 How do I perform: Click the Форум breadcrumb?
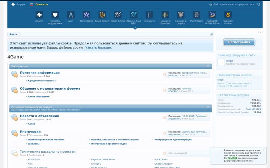click(x=13, y=34)
